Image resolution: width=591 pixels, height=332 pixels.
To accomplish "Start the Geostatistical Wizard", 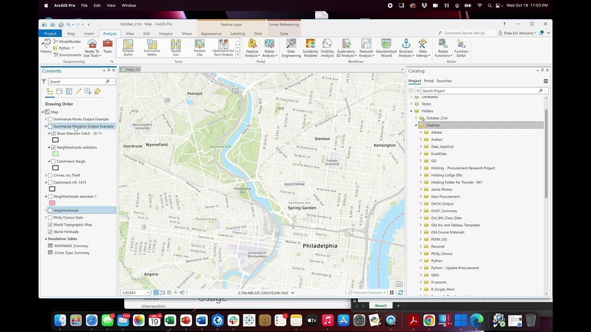I will click(x=386, y=48).
